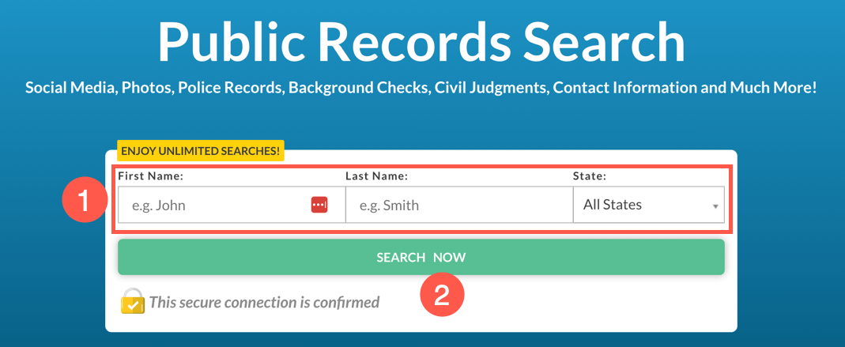The width and height of the screenshot is (845, 347).
Task: Click the small arrow in State selector
Action: [715, 206]
